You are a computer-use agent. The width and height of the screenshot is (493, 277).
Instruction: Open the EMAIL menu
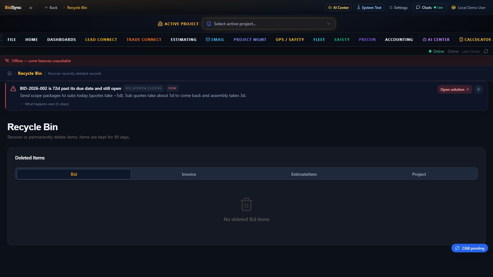[215, 39]
